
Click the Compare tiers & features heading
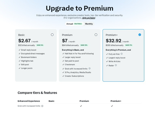(x=37, y=93)
